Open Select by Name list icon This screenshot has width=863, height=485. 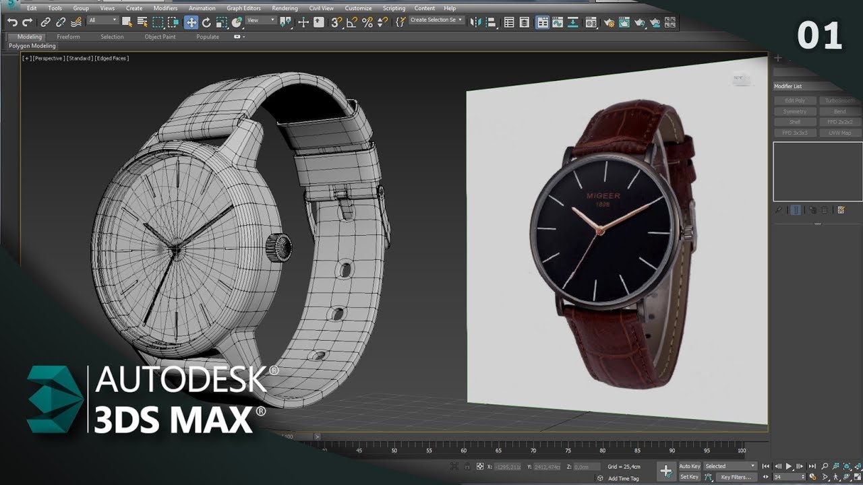(142, 22)
